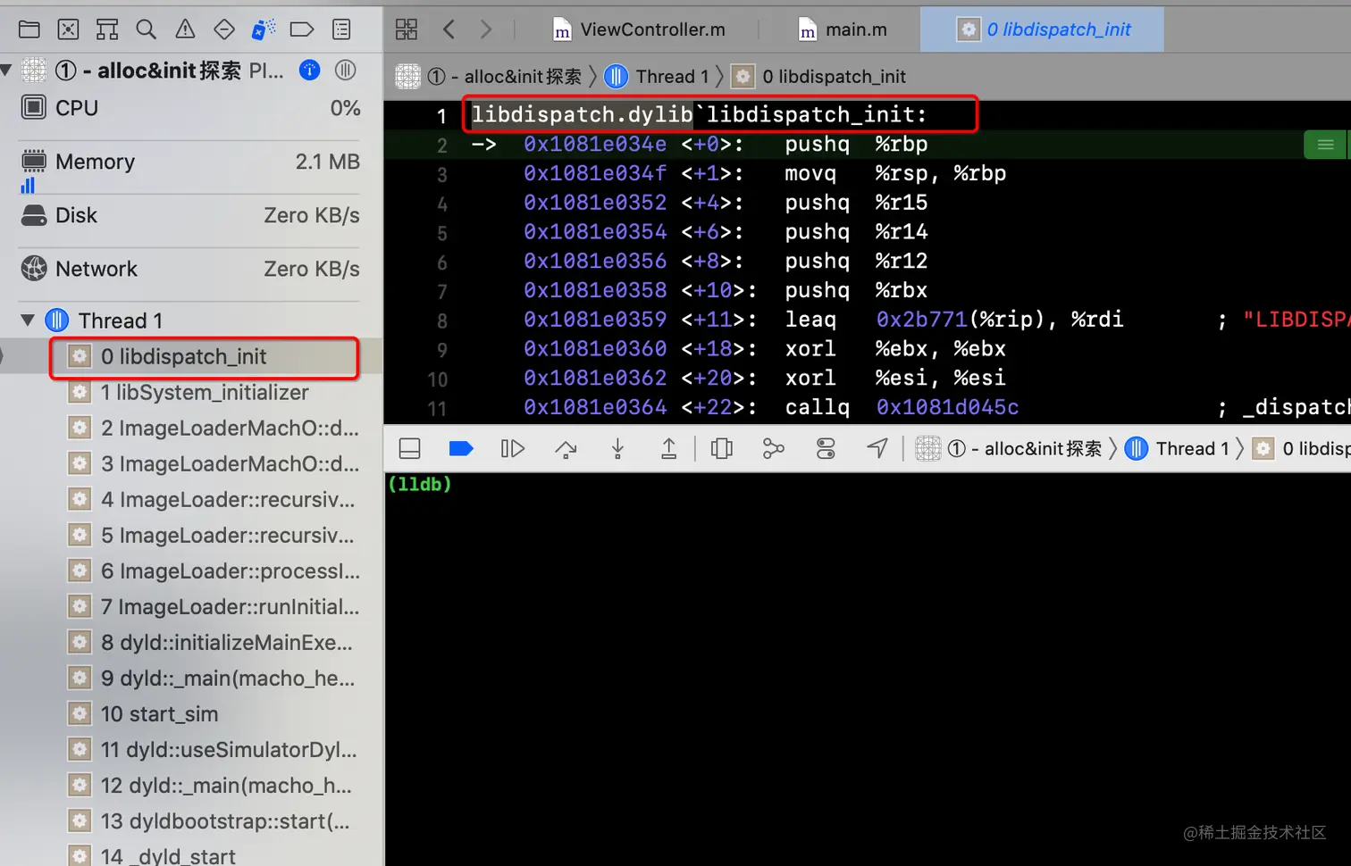Image resolution: width=1351 pixels, height=866 pixels.
Task: Open the Report navigator icon
Action: click(x=341, y=29)
